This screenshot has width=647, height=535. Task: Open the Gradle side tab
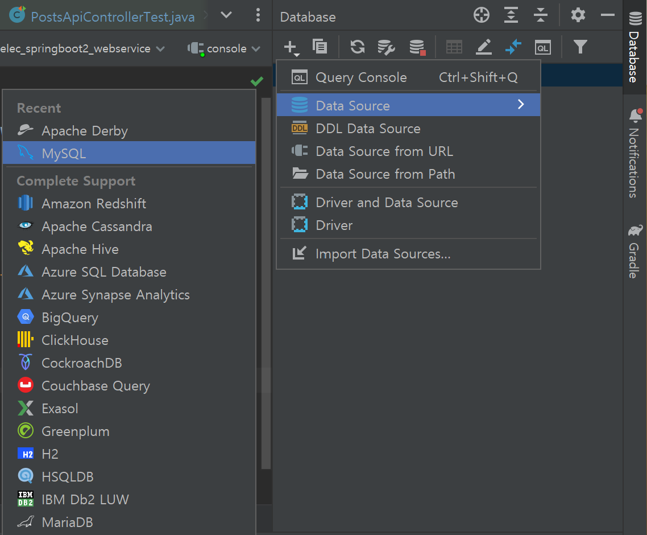[634, 251]
